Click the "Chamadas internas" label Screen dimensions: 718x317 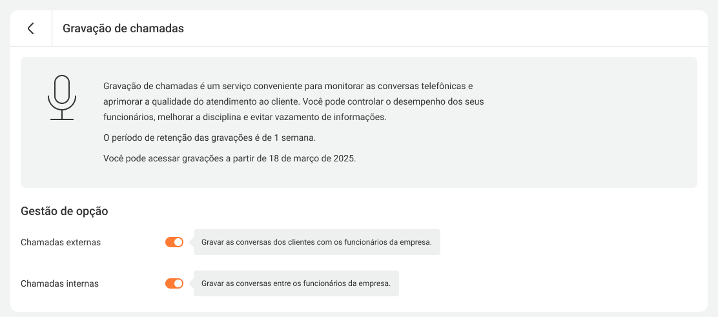click(60, 283)
